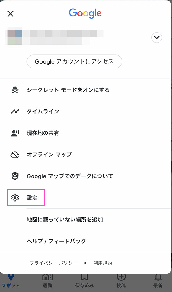
Task: Switch to the 保存済み bookmark tab
Action: [x=84, y=281]
